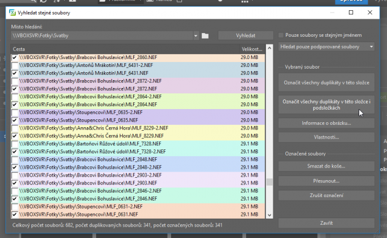Click 'Smazat do koše...' delete button

327,166
